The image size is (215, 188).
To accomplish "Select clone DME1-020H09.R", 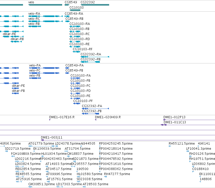I will [108, 117].
